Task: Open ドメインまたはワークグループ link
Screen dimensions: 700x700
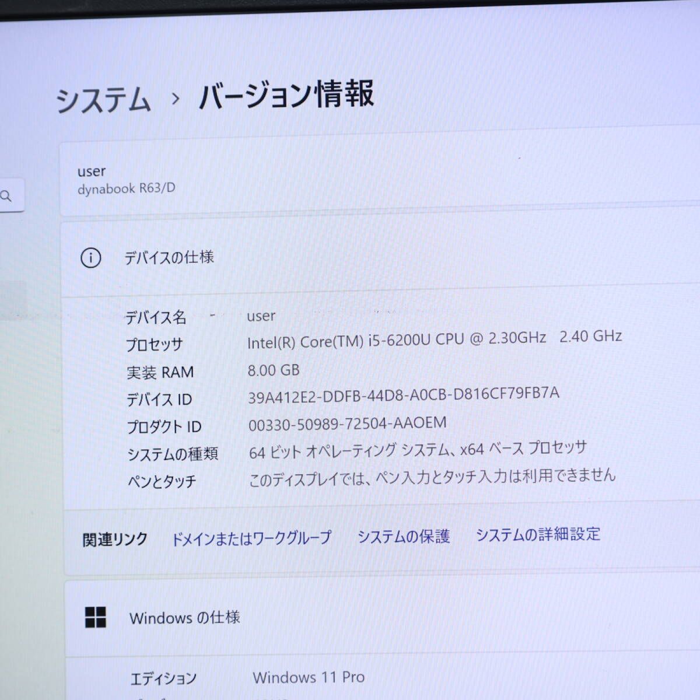Action: pos(251,538)
